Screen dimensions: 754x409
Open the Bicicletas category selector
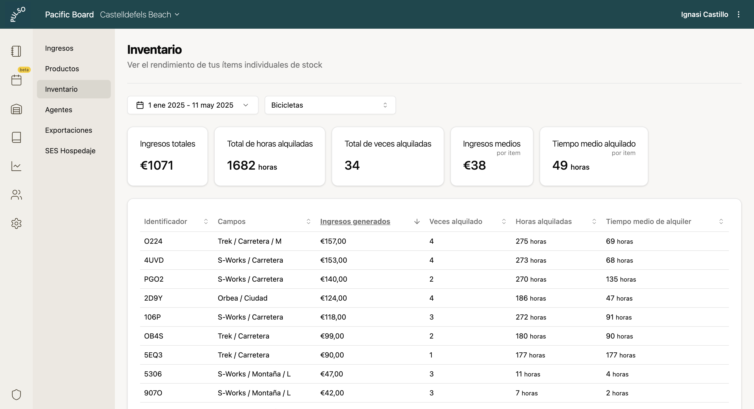pos(330,105)
